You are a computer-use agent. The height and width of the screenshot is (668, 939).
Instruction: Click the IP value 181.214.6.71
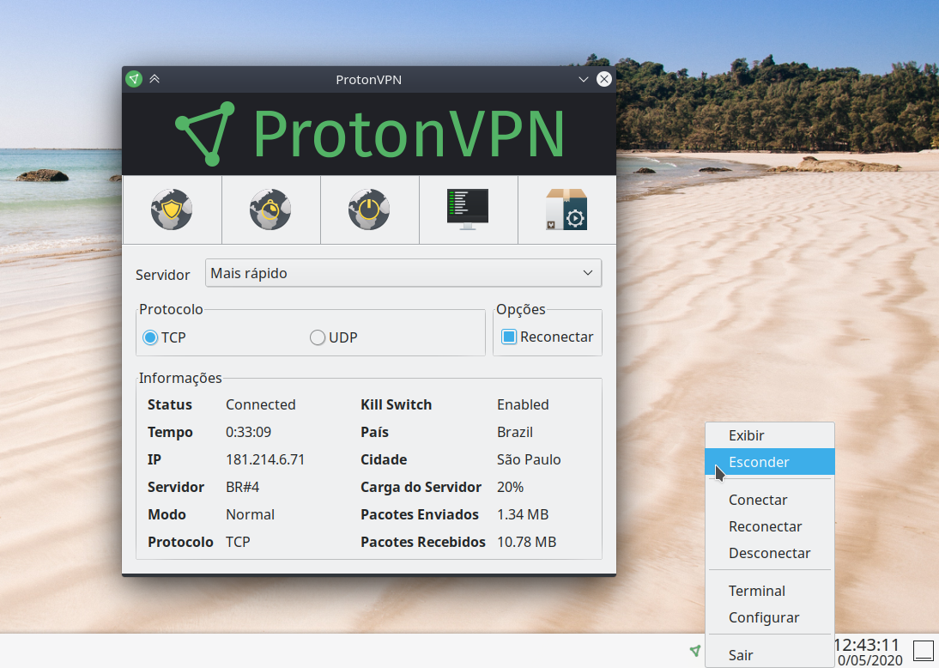[x=265, y=459]
